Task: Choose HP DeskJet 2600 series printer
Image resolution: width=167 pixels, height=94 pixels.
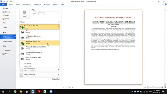Action: pyautogui.click(x=39, y=37)
